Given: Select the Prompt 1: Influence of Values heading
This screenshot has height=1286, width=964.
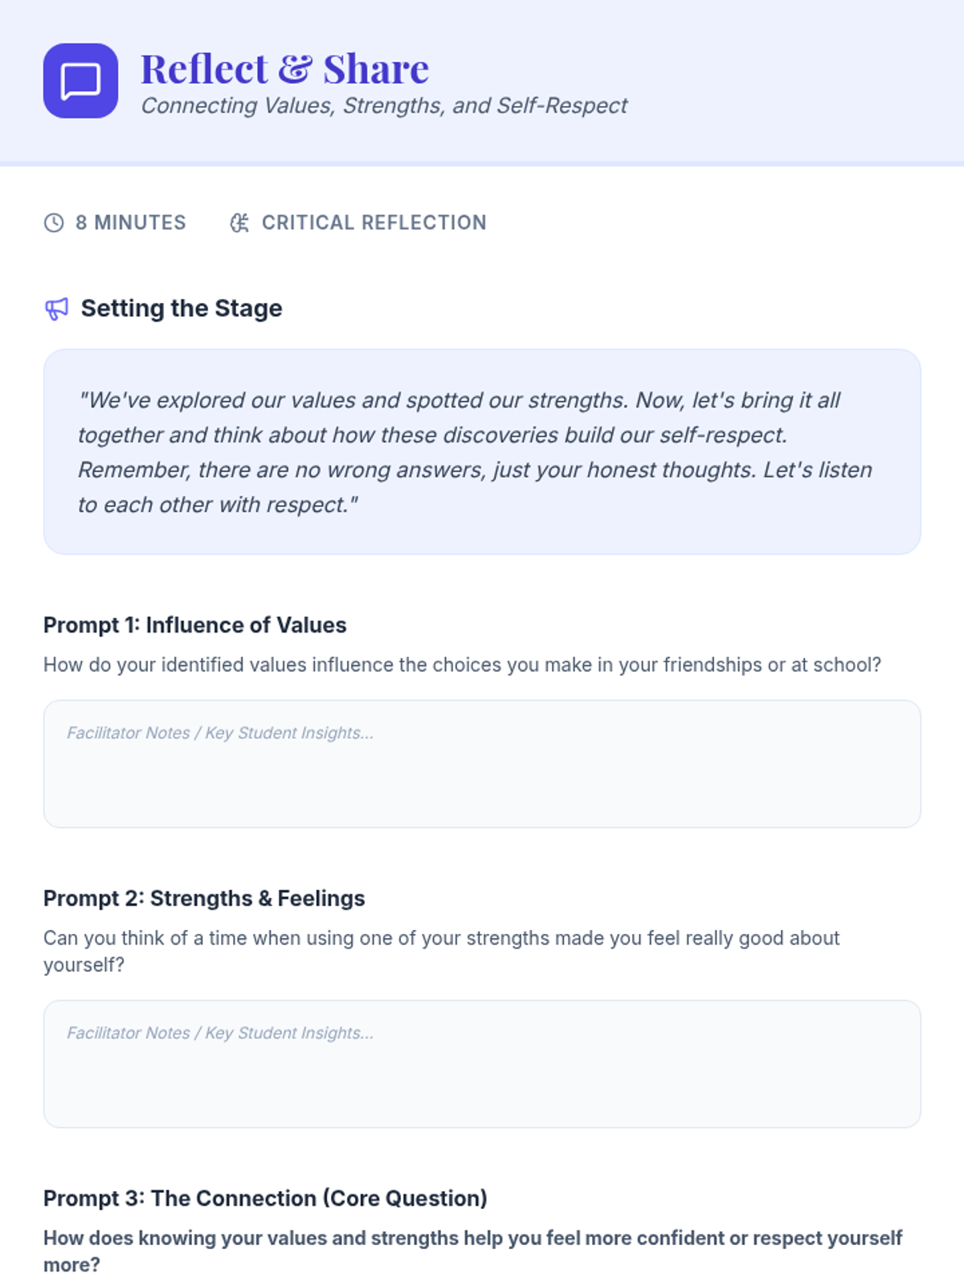Looking at the screenshot, I should 195,625.
